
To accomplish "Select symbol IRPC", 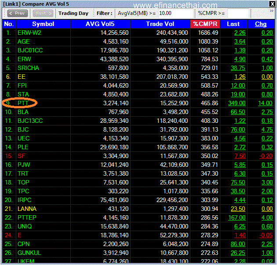I will [24, 200].
